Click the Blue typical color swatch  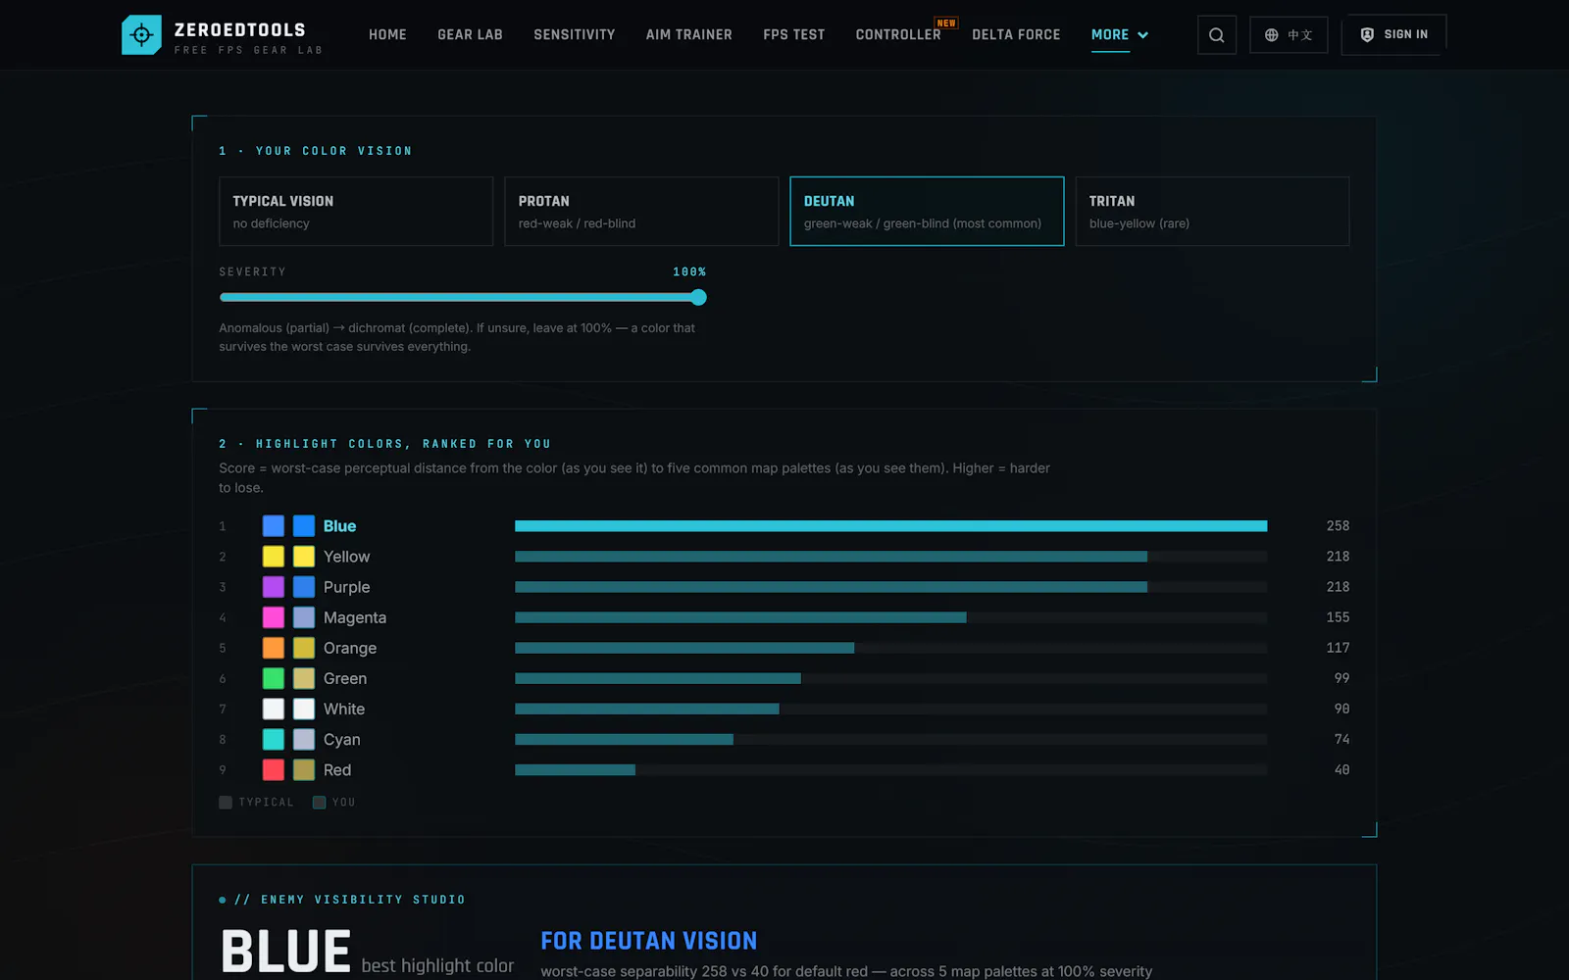(274, 526)
